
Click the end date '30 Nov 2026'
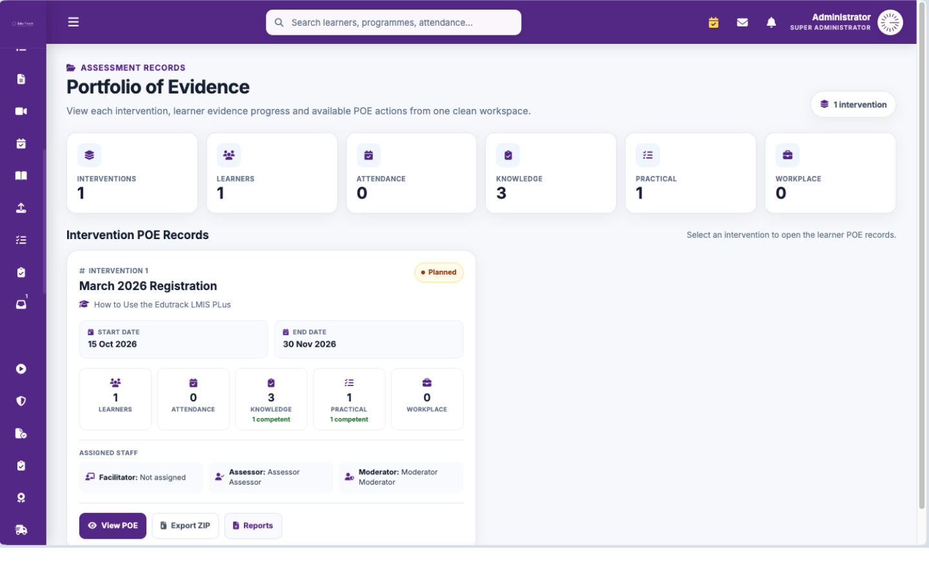pos(310,344)
